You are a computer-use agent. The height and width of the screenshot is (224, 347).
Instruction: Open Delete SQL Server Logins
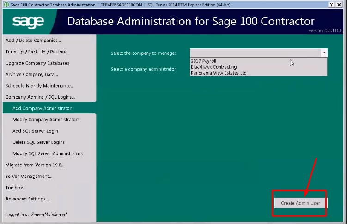[x=38, y=142]
